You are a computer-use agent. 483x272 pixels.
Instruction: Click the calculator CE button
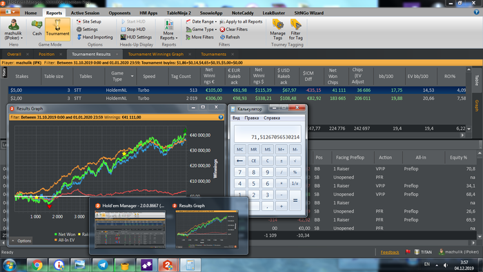click(253, 161)
